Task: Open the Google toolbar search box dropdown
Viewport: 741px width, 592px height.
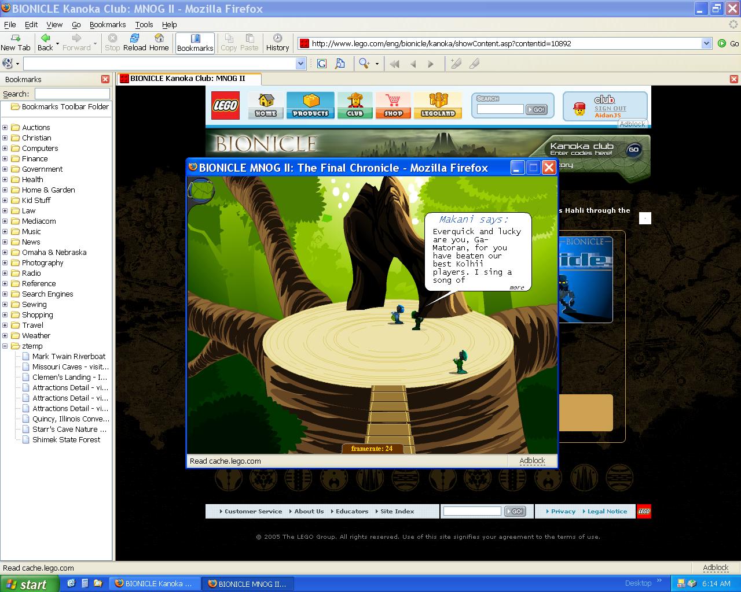Action: pyautogui.click(x=300, y=64)
